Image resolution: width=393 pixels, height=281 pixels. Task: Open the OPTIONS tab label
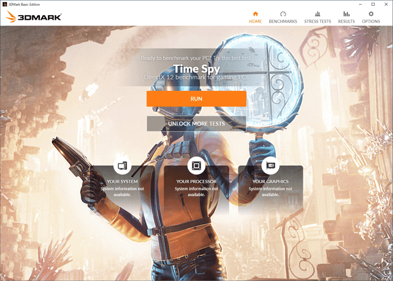(371, 22)
